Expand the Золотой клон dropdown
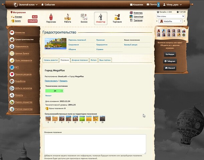The image size is (204, 160). (26, 5)
